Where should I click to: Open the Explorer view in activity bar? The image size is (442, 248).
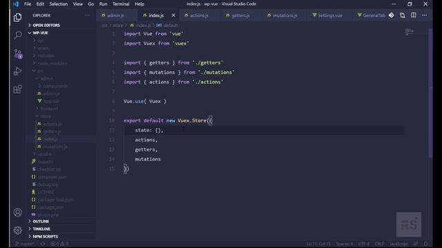coord(17,17)
